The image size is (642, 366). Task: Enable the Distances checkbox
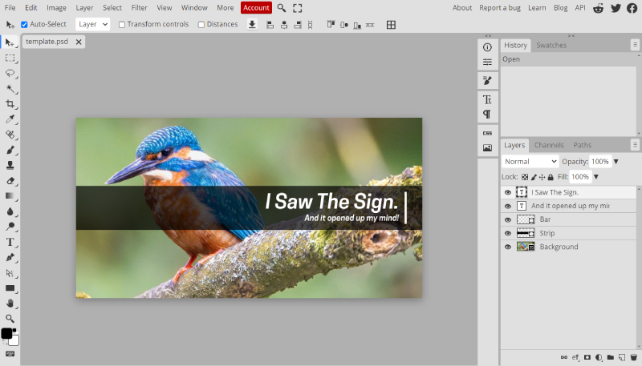201,25
